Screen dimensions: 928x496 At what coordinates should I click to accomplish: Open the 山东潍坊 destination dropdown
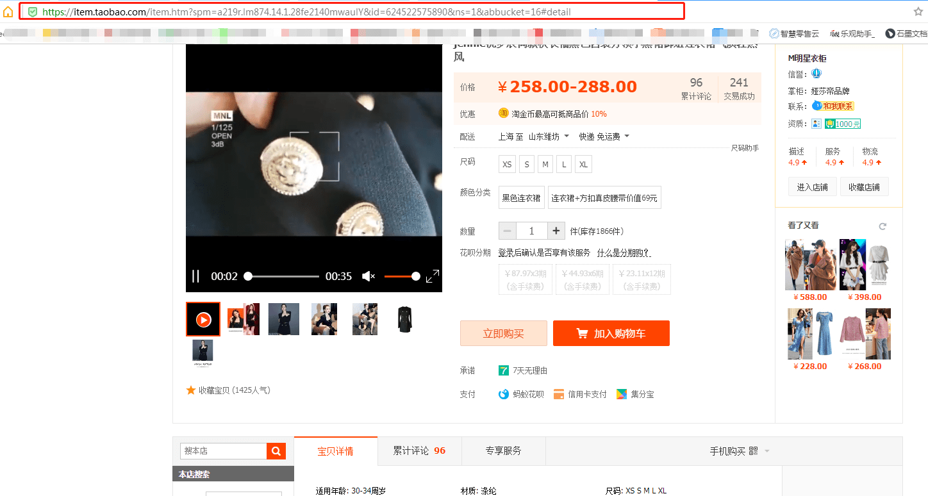tap(549, 136)
